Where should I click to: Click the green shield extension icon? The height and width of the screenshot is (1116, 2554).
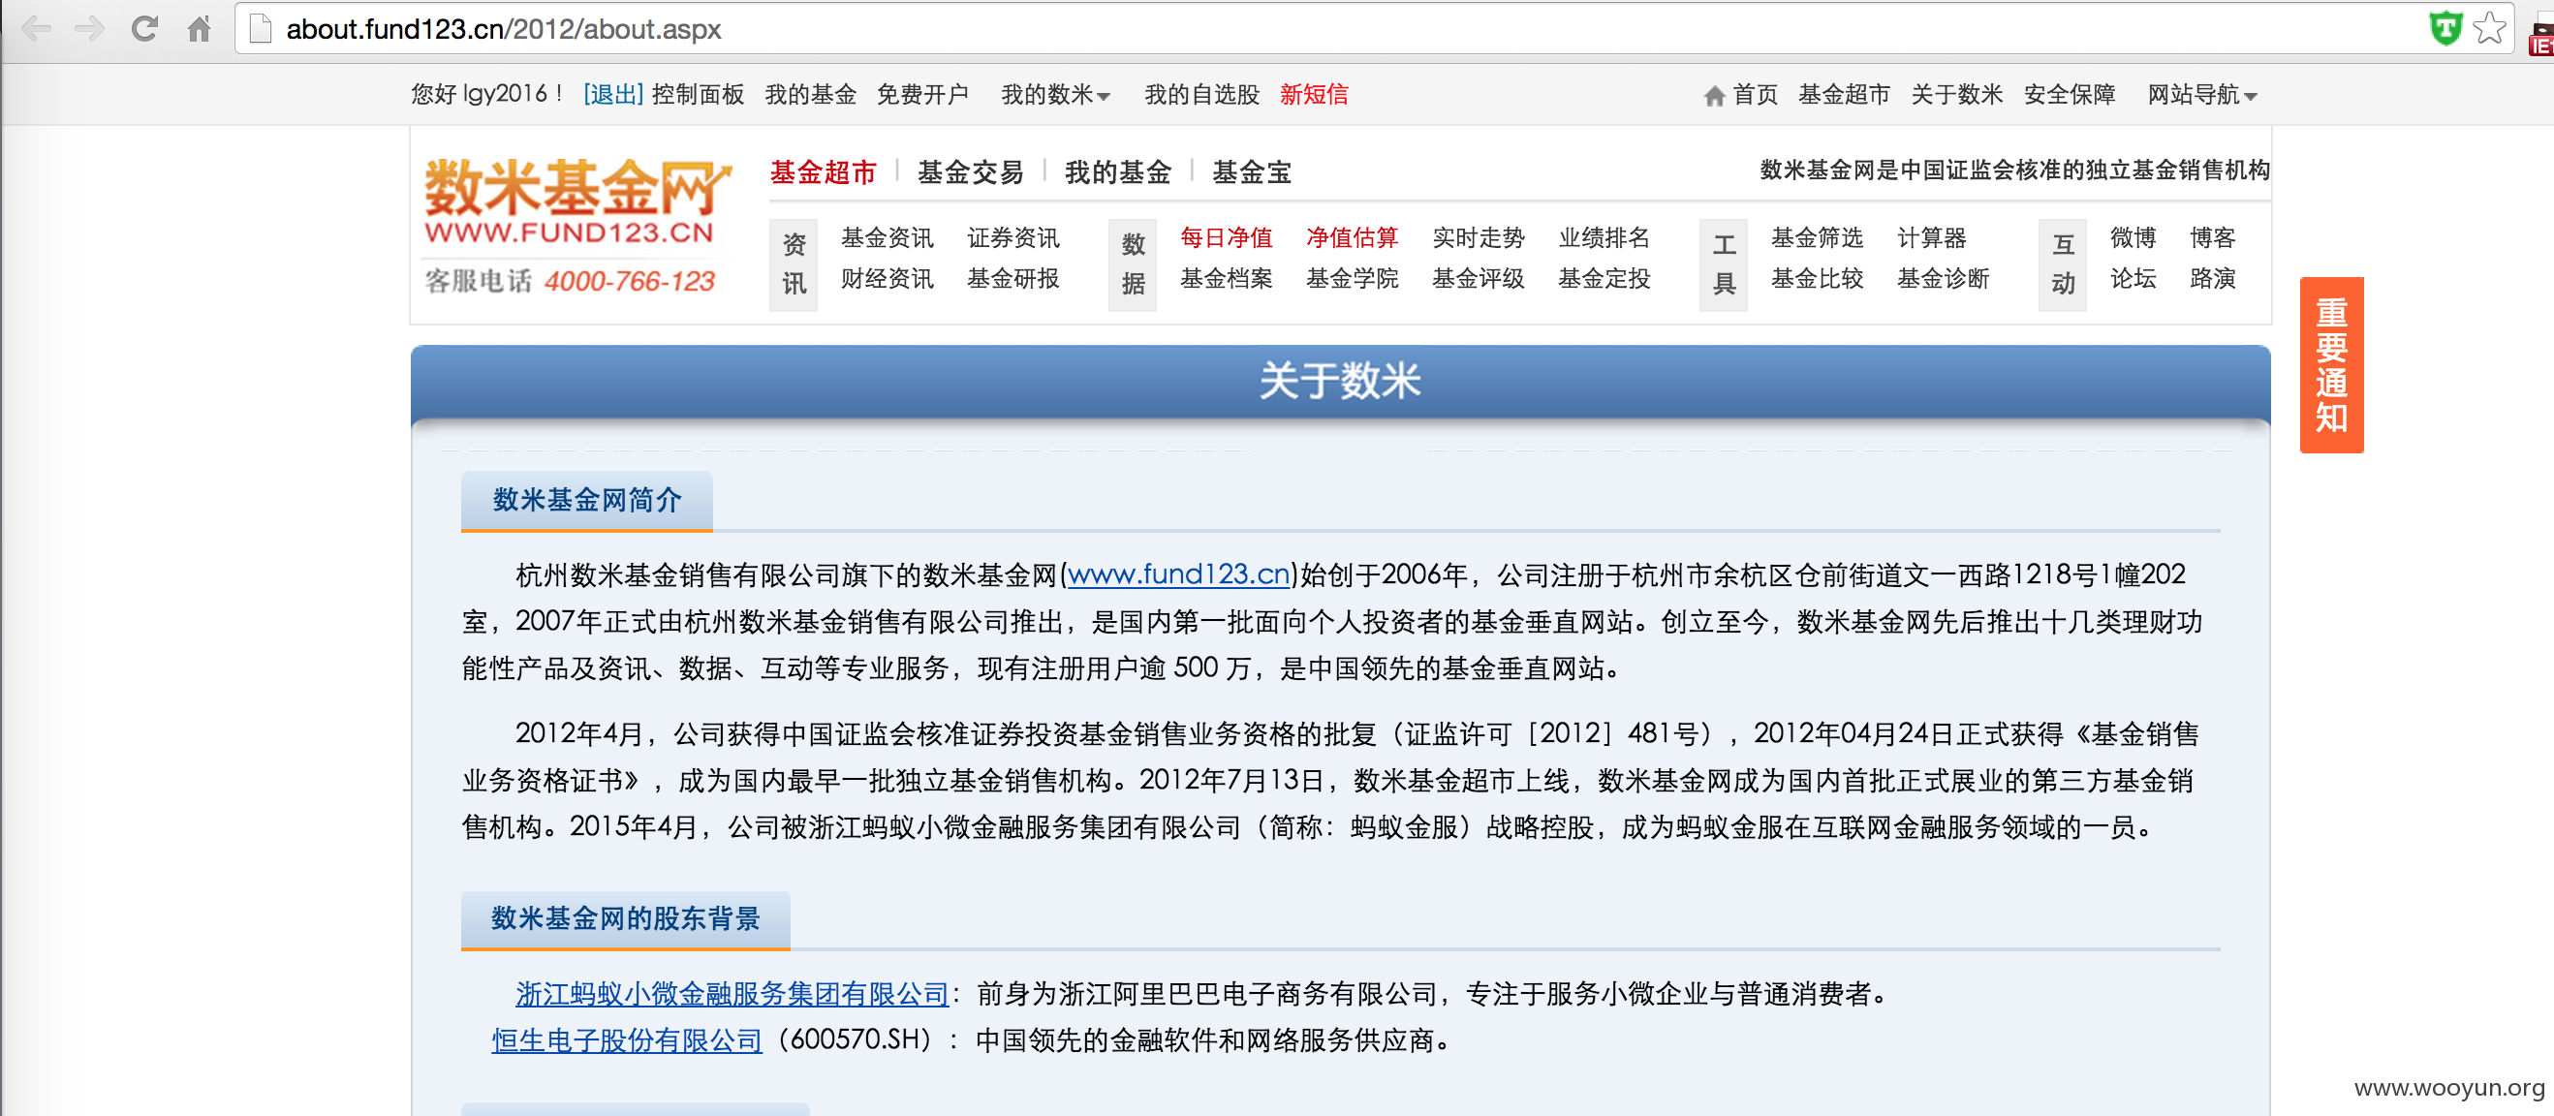click(x=2445, y=28)
